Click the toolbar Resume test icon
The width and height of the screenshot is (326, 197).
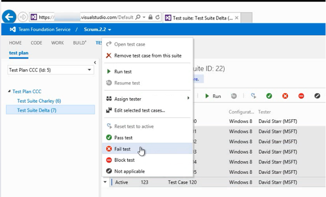(234, 96)
